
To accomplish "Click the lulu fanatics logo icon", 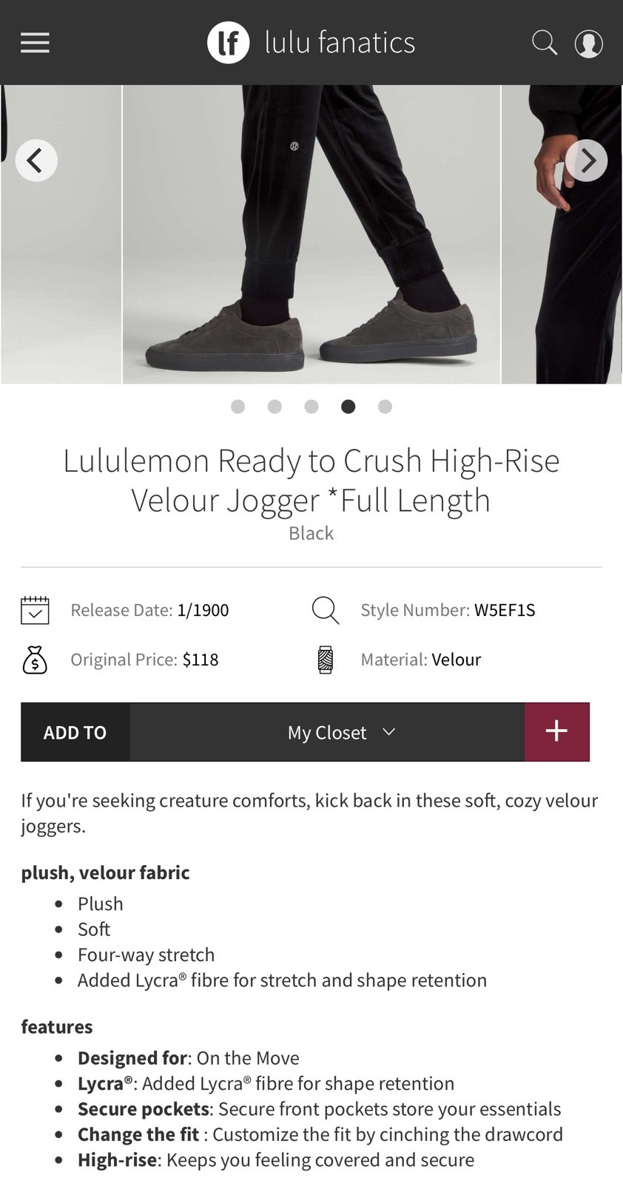I will pyautogui.click(x=228, y=43).
